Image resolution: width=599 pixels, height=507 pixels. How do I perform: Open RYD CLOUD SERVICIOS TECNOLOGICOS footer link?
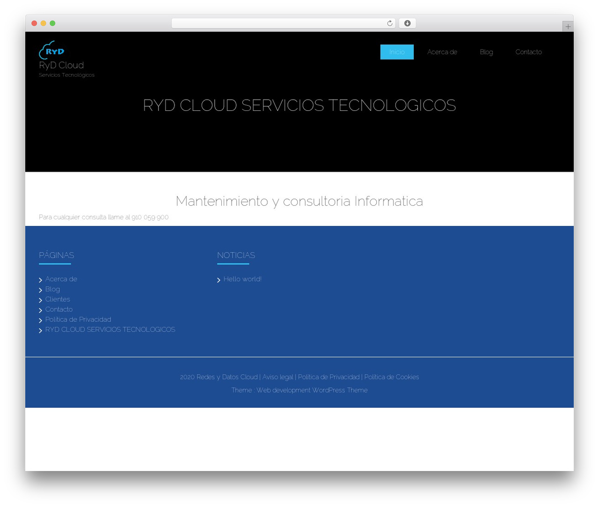tap(110, 330)
